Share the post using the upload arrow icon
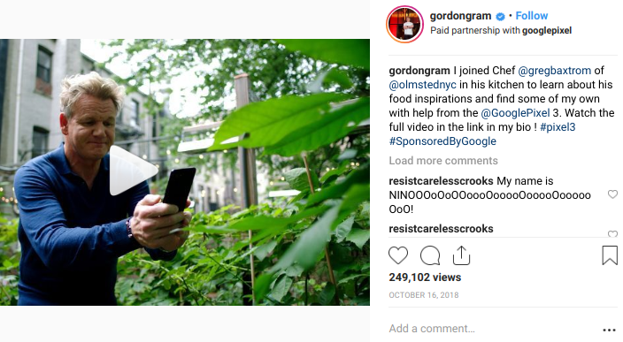The image size is (623, 342). click(x=461, y=255)
